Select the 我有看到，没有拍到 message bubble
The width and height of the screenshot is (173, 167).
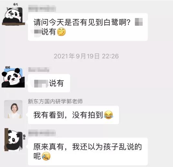[74, 115]
